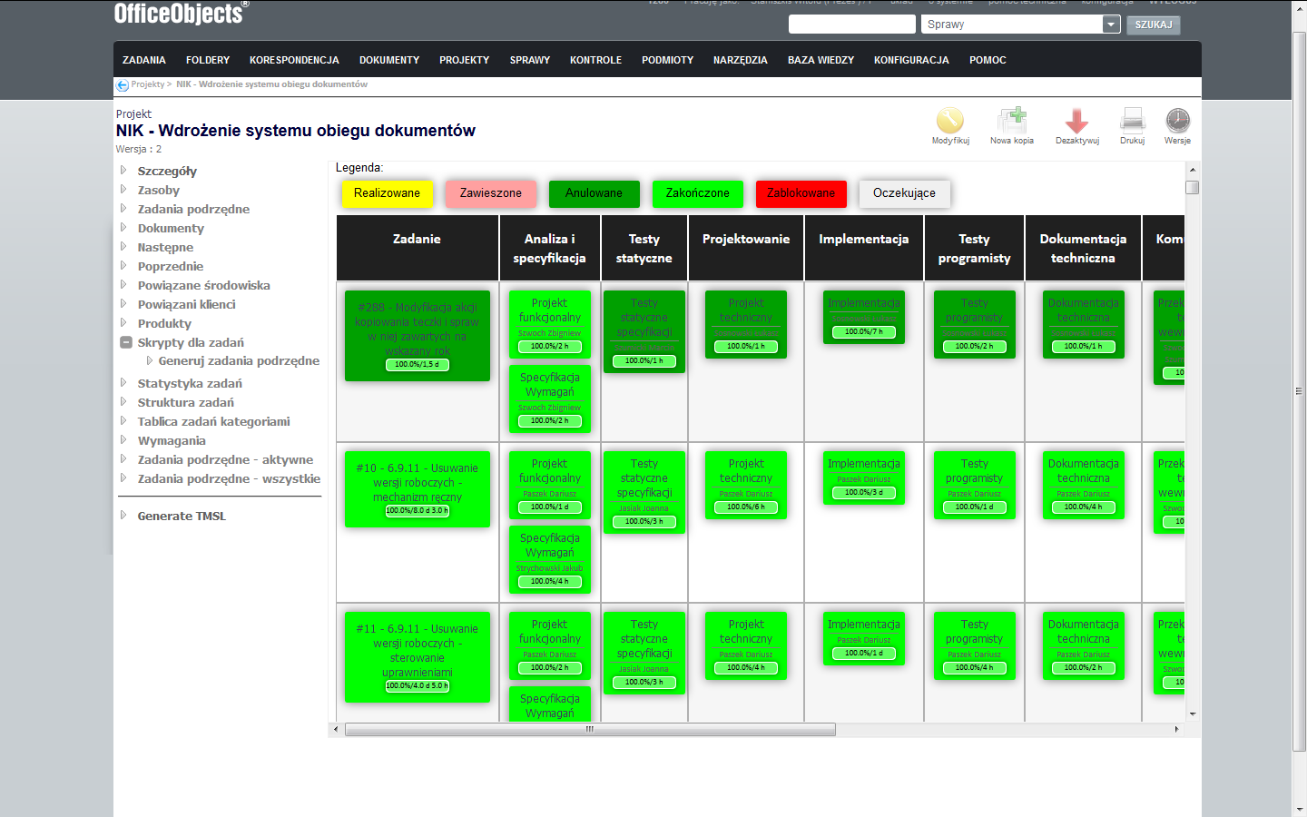The height and width of the screenshot is (817, 1307).
Task: Expand the Następne section arrow
Action: 123,246
